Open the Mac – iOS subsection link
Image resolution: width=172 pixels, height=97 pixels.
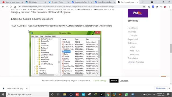[x=135, y=51]
